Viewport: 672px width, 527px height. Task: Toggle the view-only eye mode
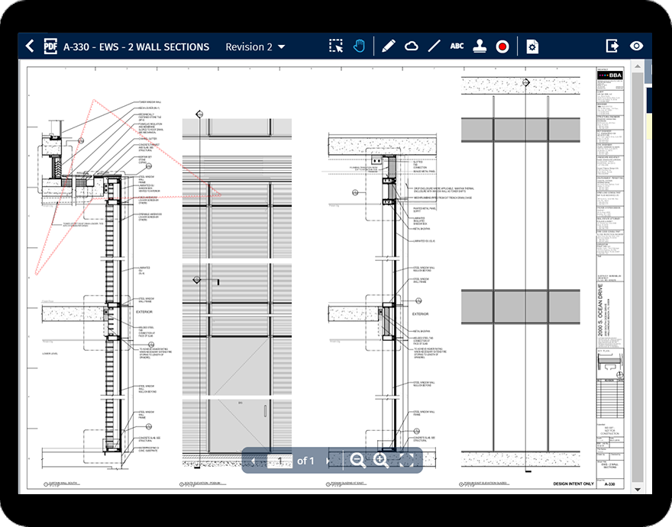(x=636, y=46)
